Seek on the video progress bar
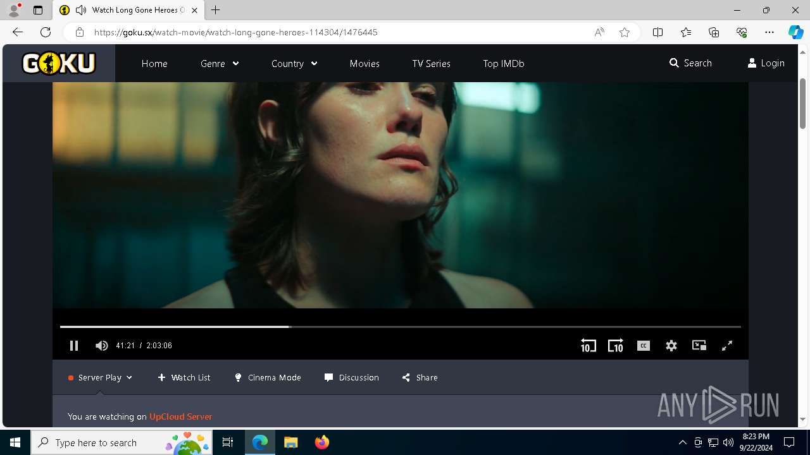 pos(400,327)
